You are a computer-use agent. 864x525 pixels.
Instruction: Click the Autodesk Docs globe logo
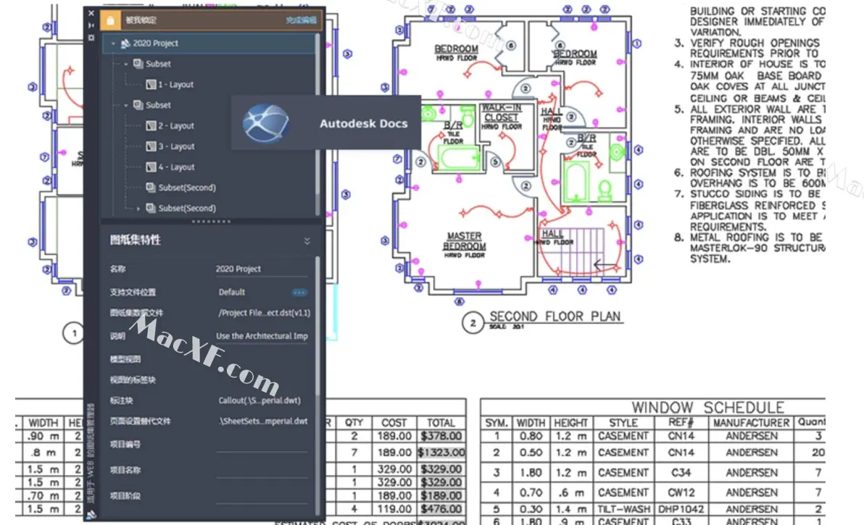point(265,123)
